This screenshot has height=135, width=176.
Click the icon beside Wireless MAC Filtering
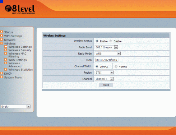(x=6, y=53)
